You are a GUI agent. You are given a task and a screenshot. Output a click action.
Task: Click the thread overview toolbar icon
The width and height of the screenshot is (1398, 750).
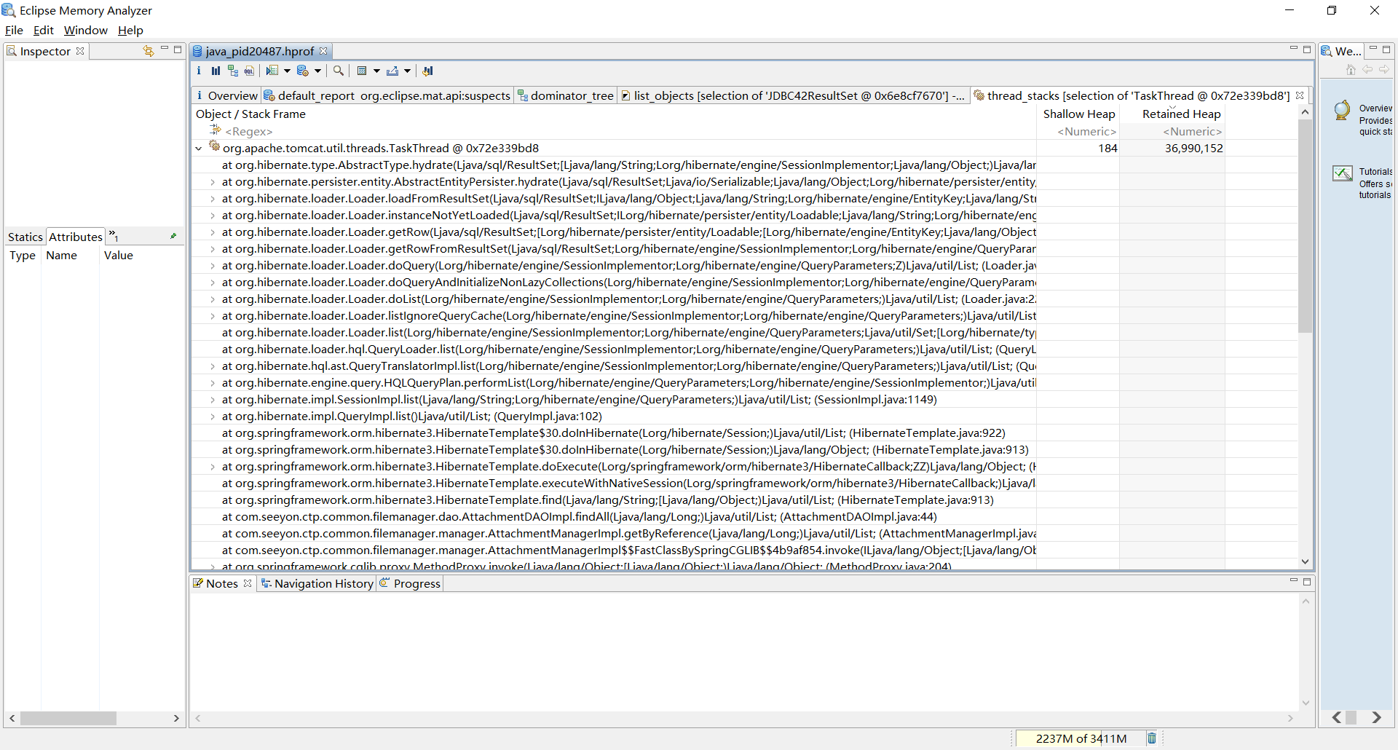(x=272, y=71)
